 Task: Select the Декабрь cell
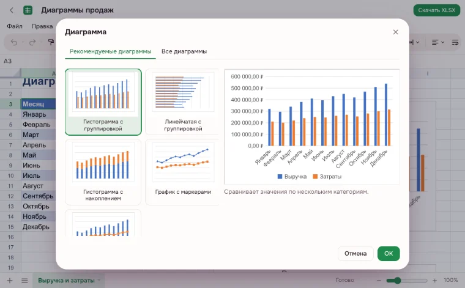coord(39,227)
